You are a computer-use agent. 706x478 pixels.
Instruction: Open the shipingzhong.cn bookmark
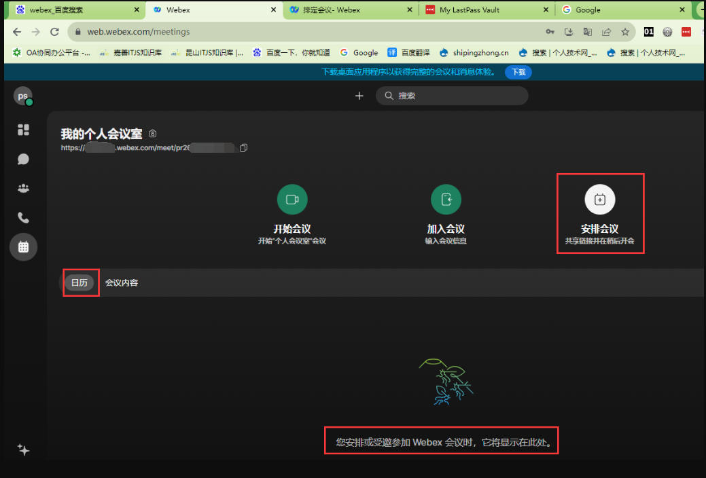pyautogui.click(x=474, y=53)
